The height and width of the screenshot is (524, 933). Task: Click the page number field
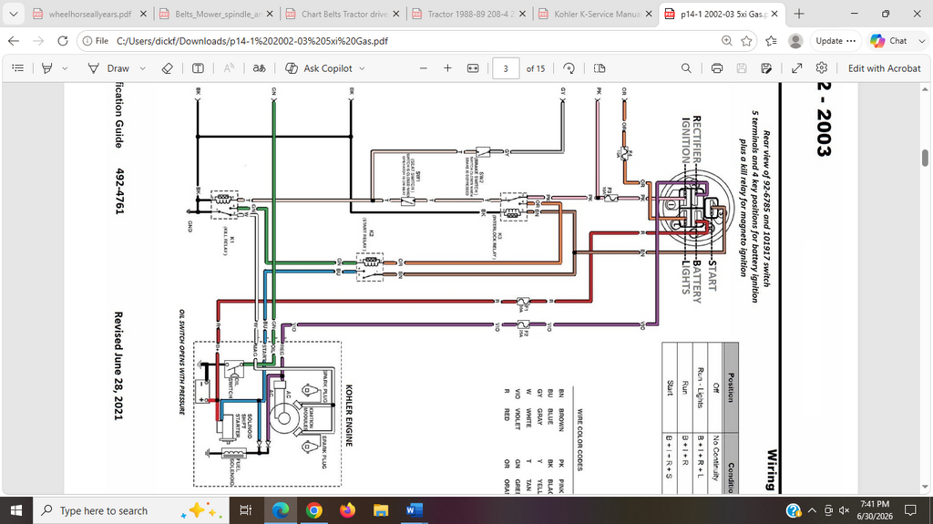[x=506, y=68]
